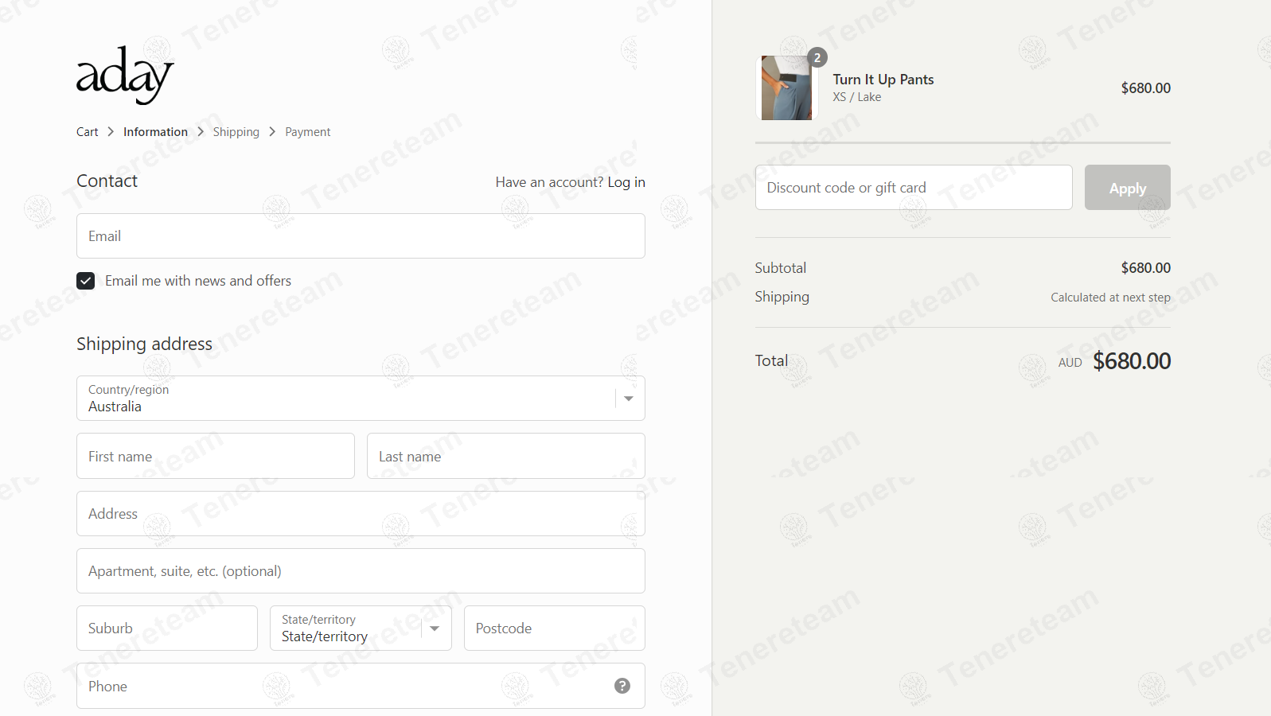
Task: Click the phone field help question mark icon
Action: [622, 686]
